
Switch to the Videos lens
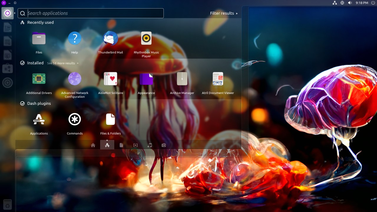point(135,145)
